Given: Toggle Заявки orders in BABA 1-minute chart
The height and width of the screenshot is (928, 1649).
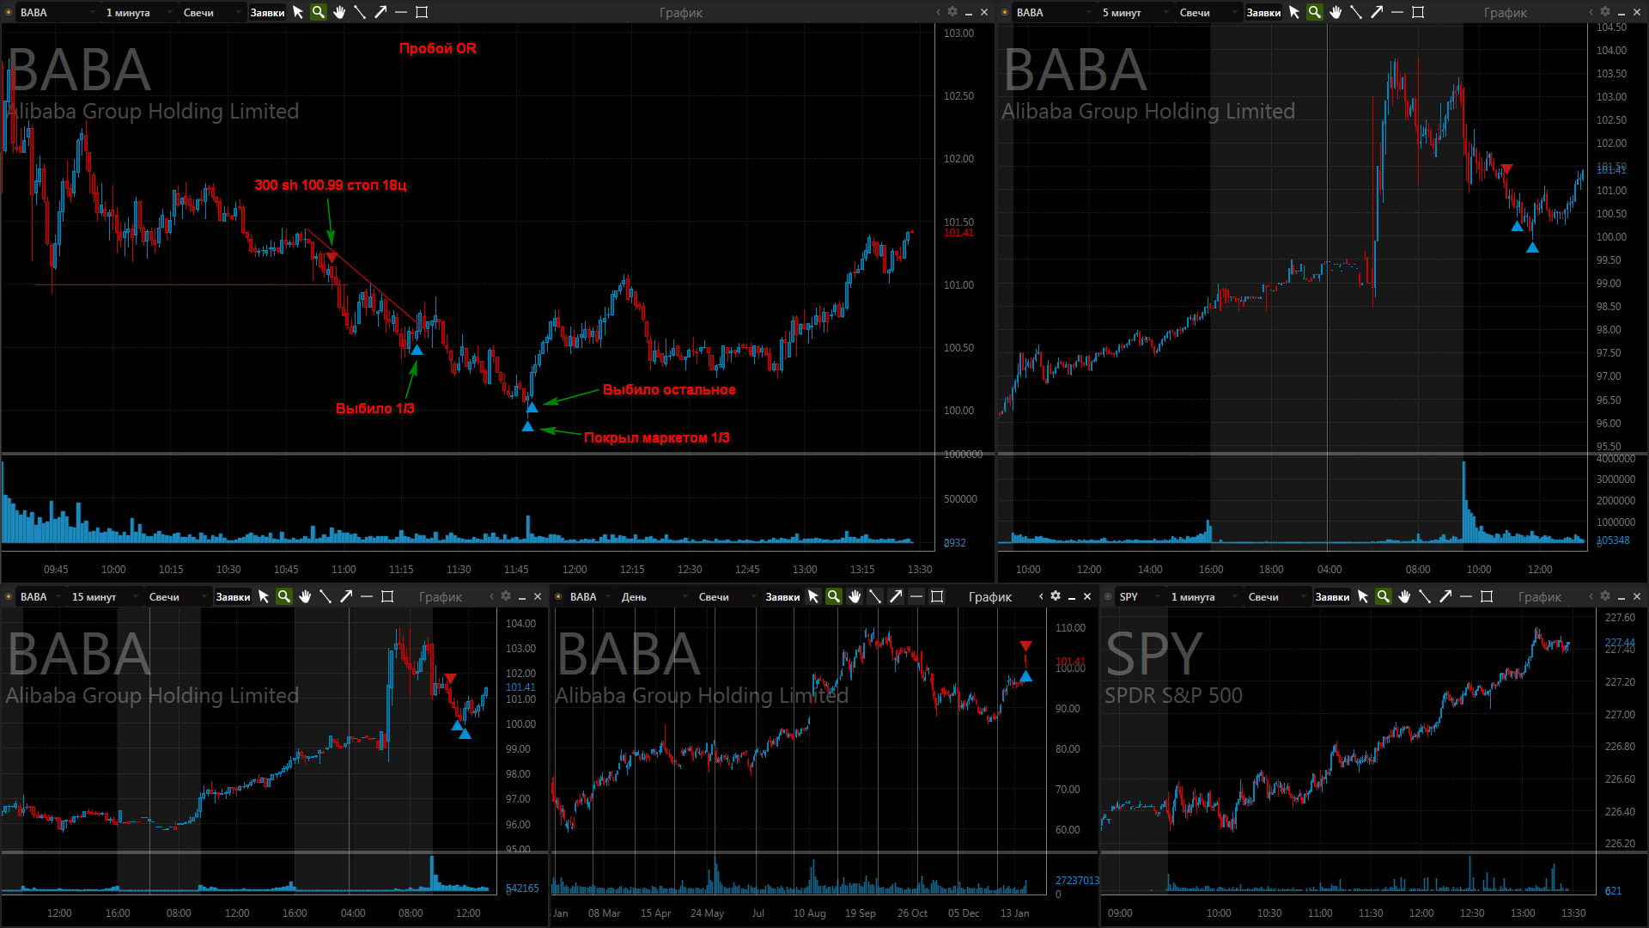Looking at the screenshot, I should point(267,13).
